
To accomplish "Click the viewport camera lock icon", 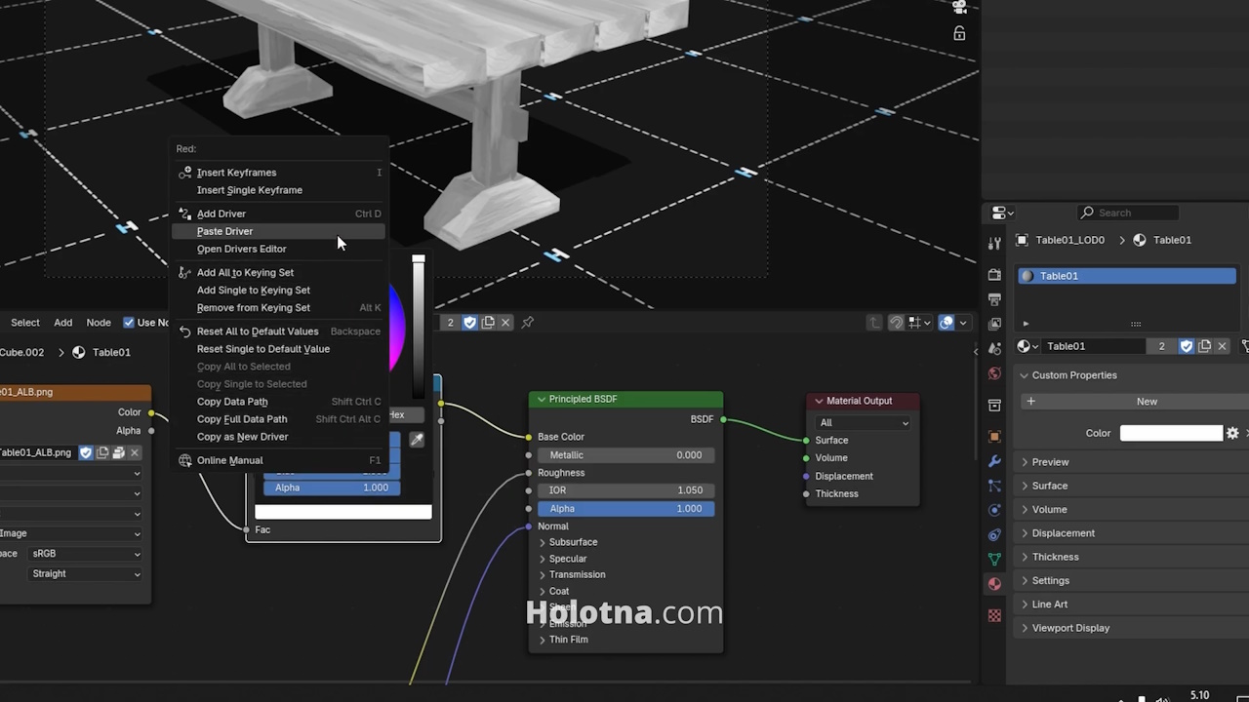I will pyautogui.click(x=959, y=33).
